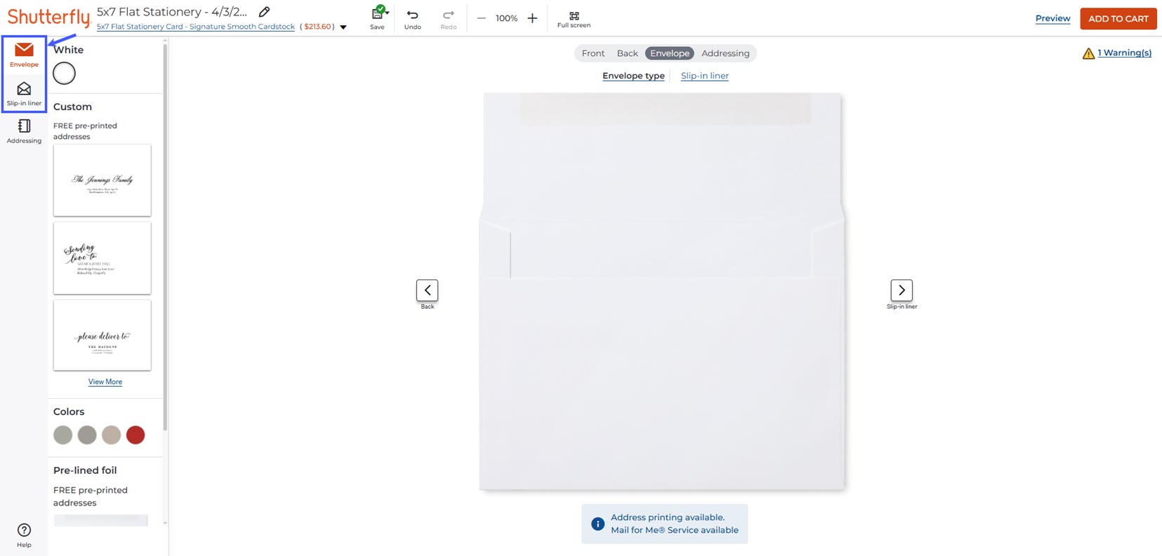The width and height of the screenshot is (1162, 556).
Task: Open the 5x7 Flat Stationery Card product link
Action: [x=196, y=27]
